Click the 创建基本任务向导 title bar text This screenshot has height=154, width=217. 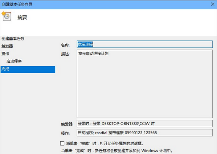[17, 4]
